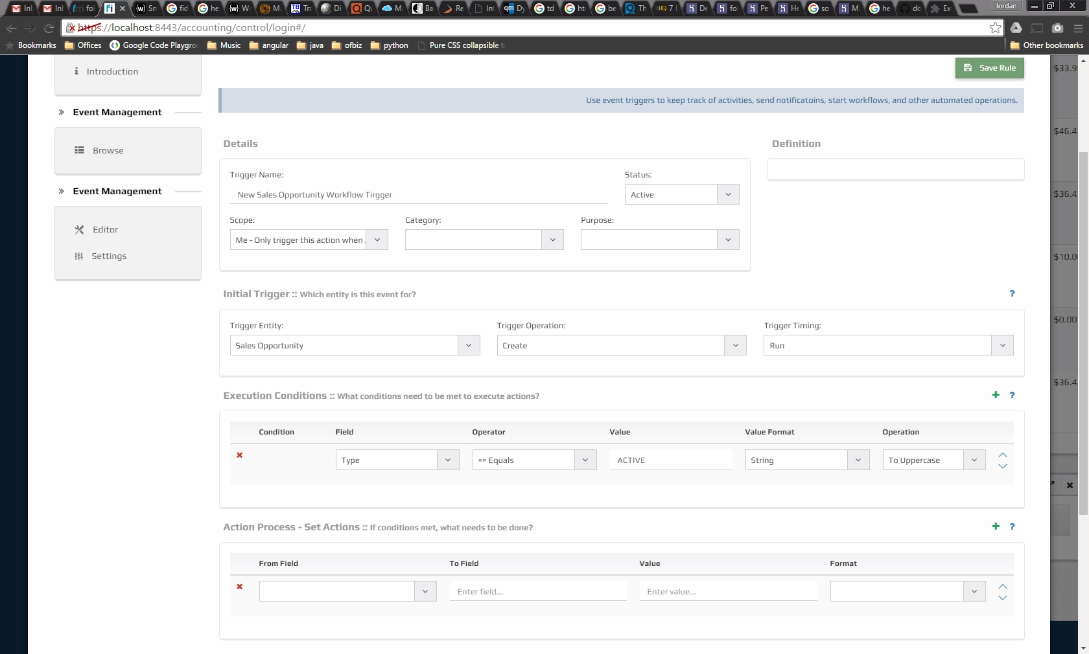
Task: Move the action row up
Action: click(x=1003, y=587)
